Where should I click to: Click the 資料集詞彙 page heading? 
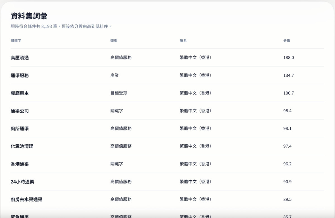[29, 16]
